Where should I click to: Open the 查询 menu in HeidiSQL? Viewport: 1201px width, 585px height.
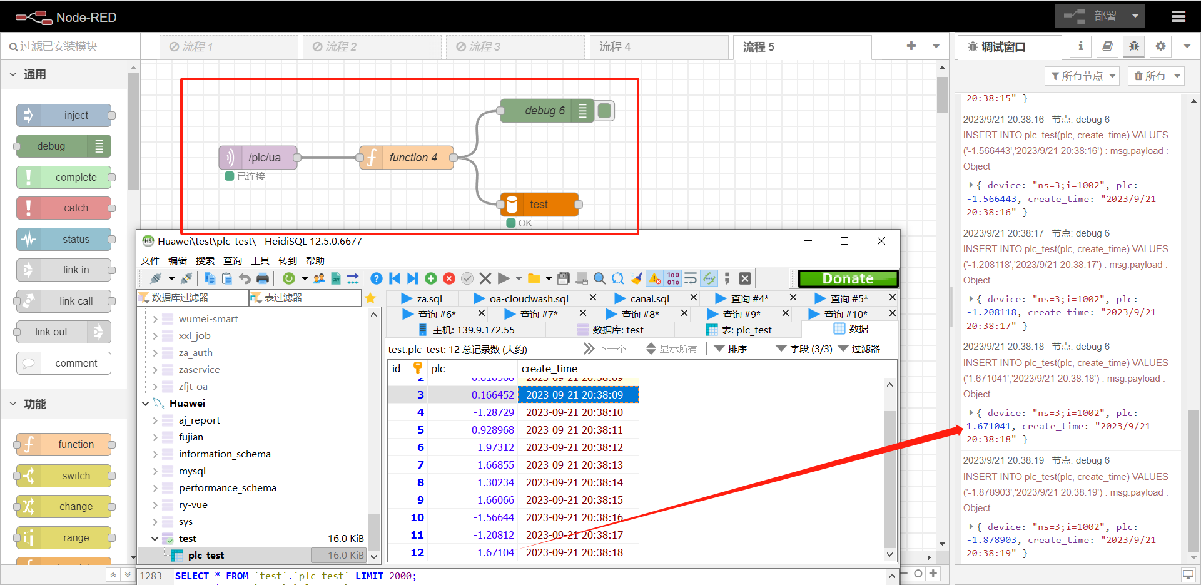232,261
